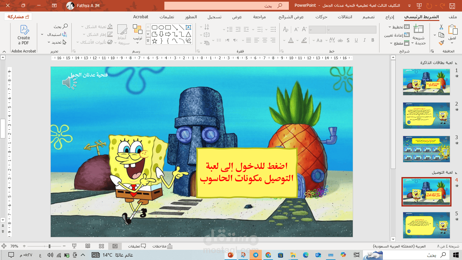Viewport: 462px width, 260px height.
Task: Open the تصميم Design tab
Action: pyautogui.click(x=369, y=17)
